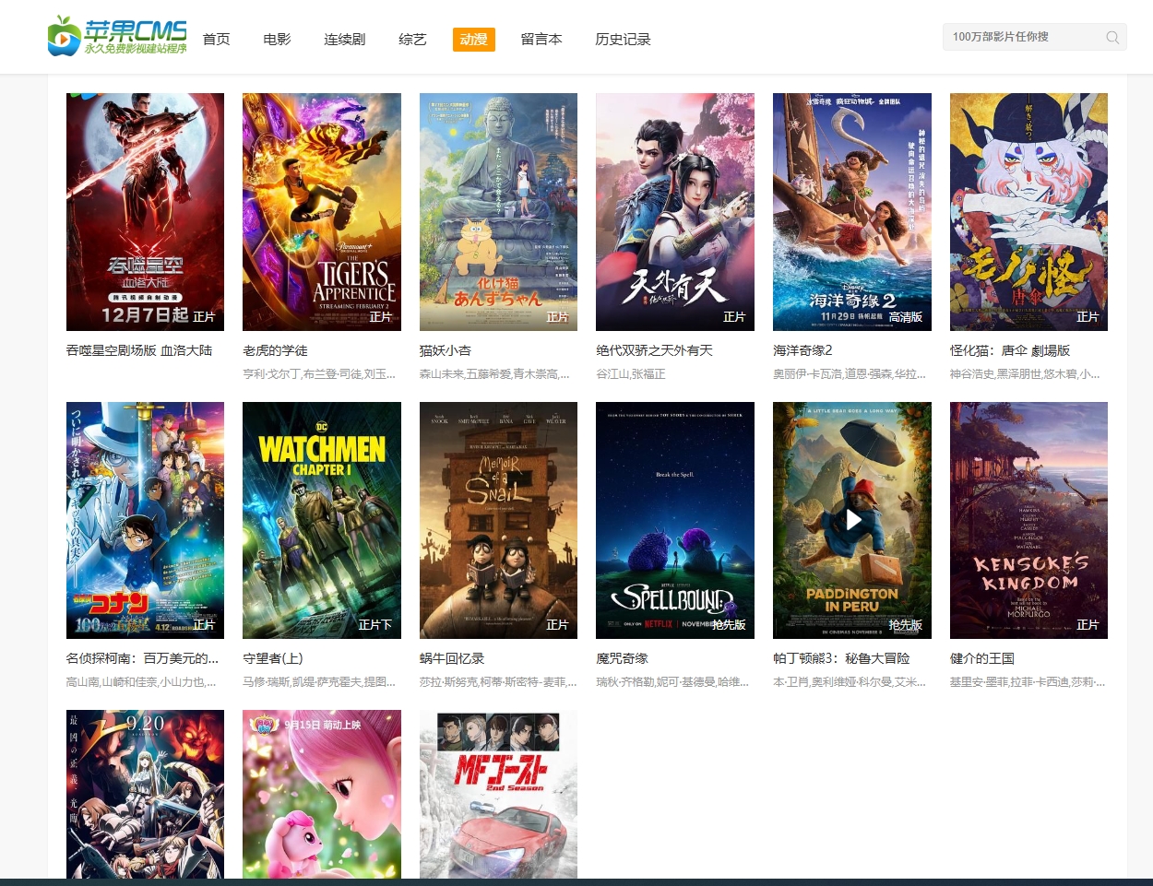Click the title link 魔咒奇缘
This screenshot has height=886, width=1153.
click(622, 658)
